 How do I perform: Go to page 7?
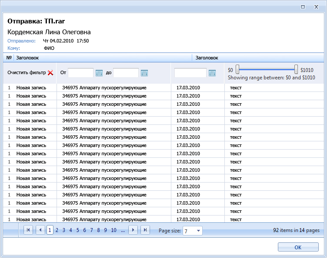(x=91, y=230)
